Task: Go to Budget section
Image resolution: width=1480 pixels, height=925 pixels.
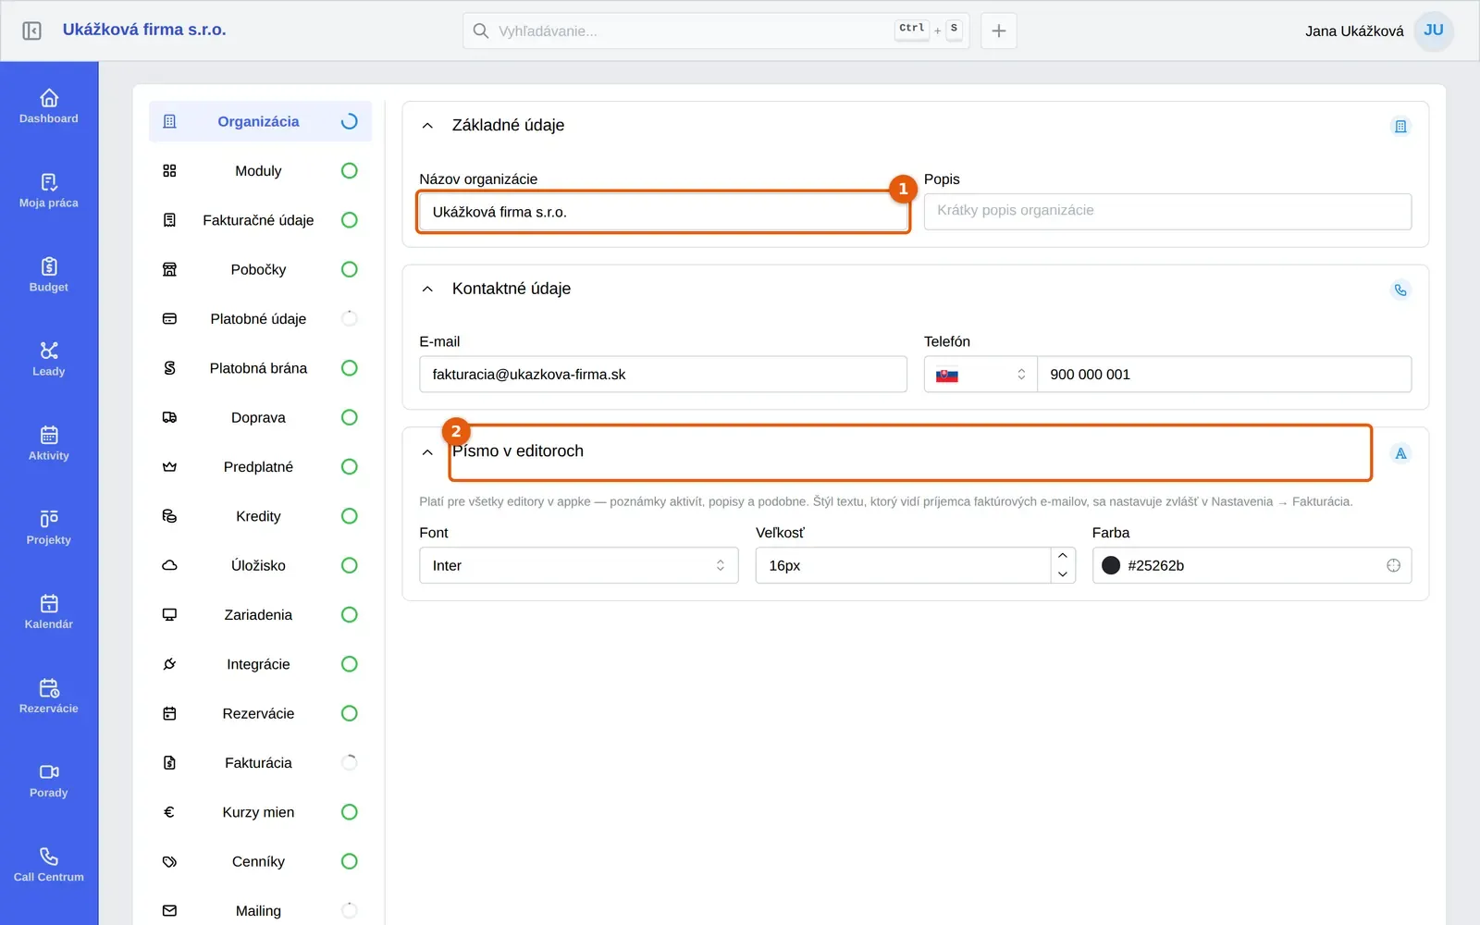Action: pos(49,275)
